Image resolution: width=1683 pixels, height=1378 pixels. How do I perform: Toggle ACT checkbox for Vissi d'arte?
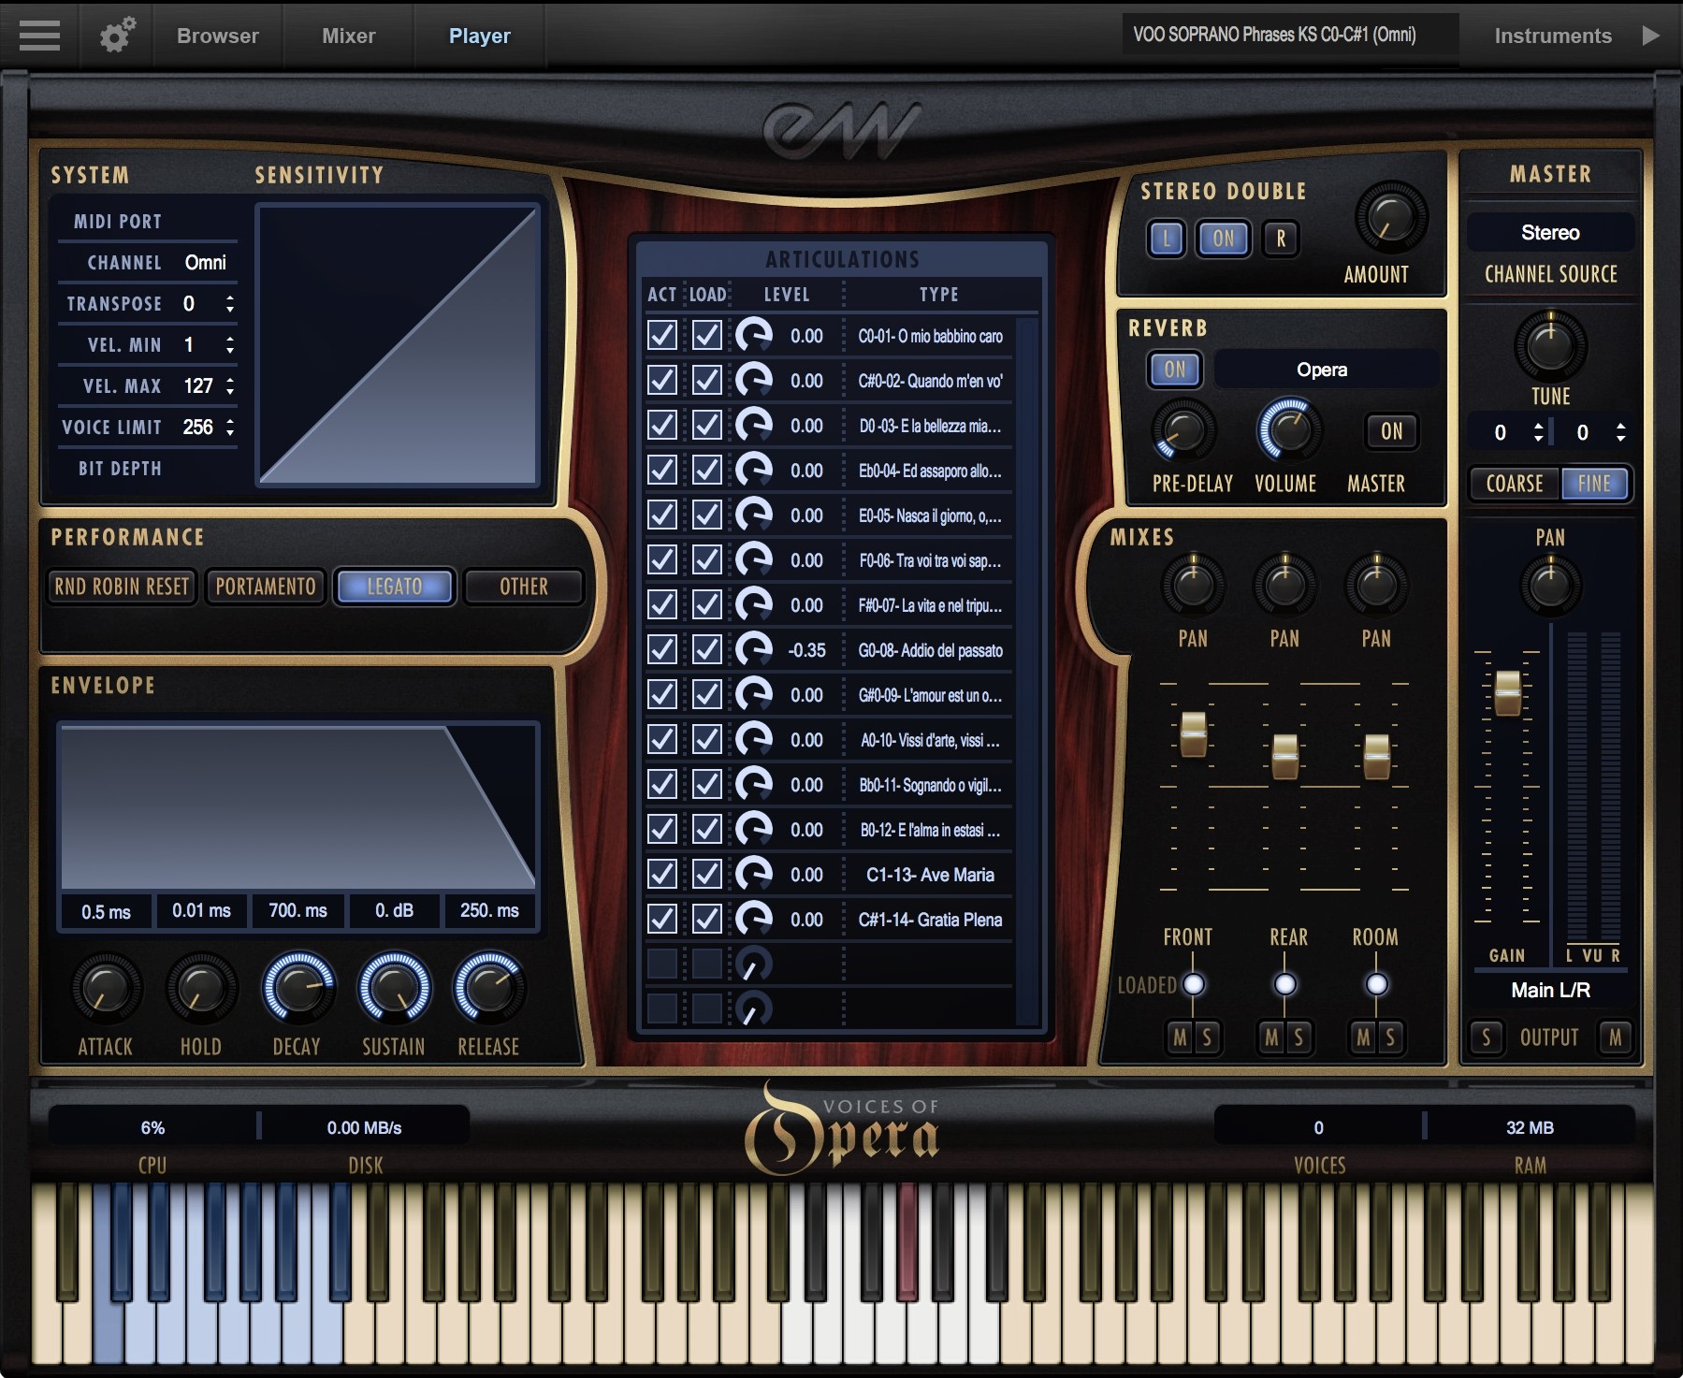(x=662, y=739)
